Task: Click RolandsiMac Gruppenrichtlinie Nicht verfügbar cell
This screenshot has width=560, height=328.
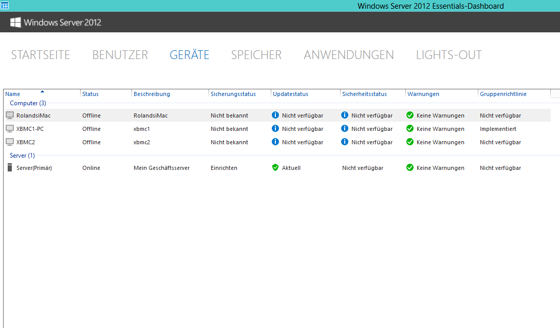Action: (x=500, y=115)
